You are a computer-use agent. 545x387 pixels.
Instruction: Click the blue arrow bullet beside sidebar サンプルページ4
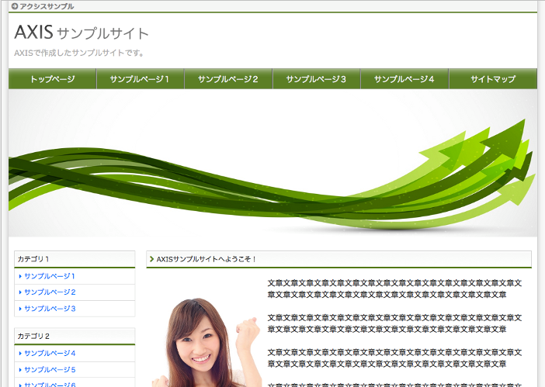20,354
